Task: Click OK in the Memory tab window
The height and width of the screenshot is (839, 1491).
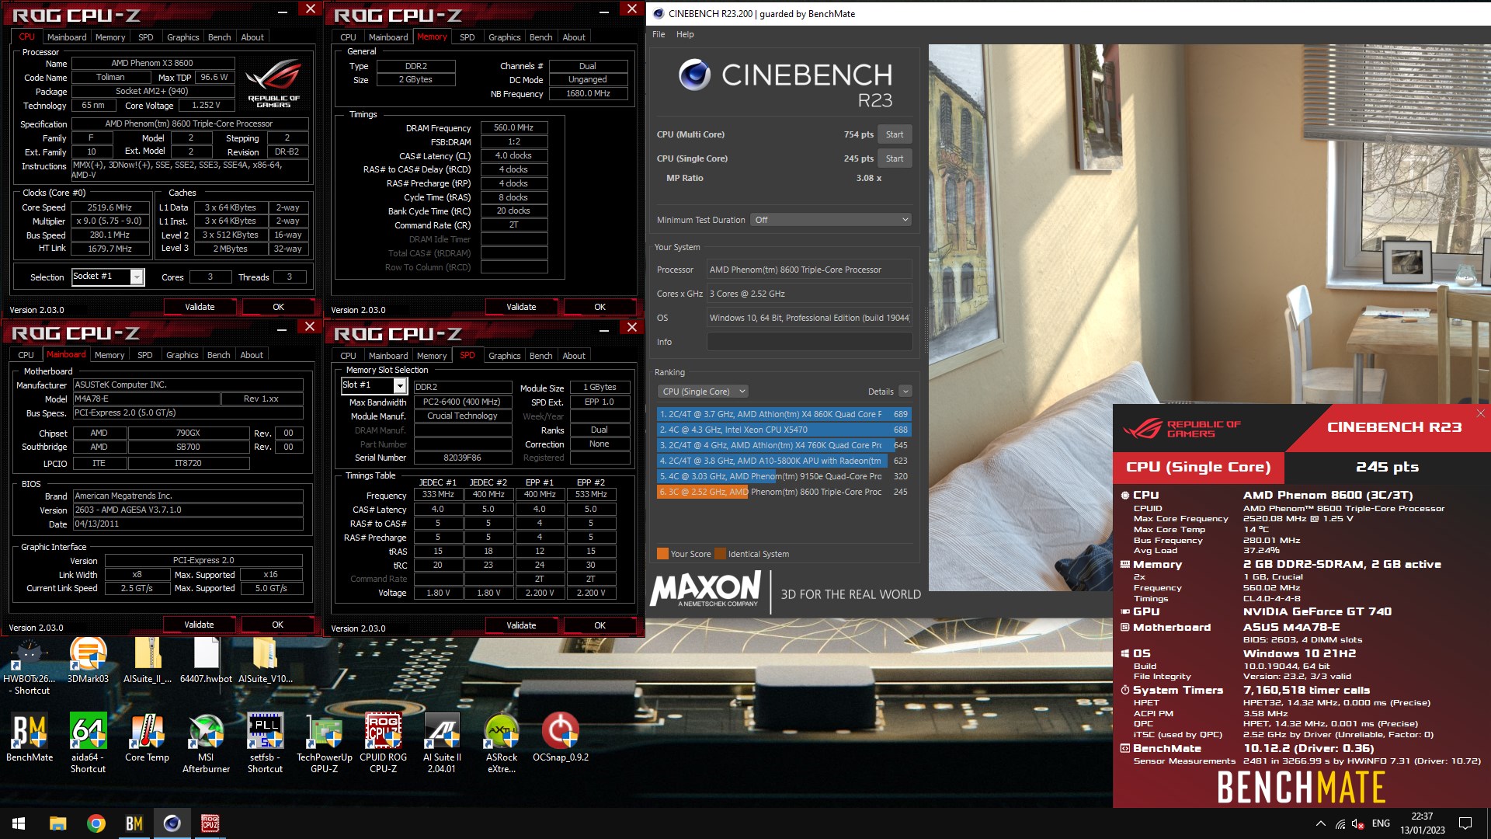Action: 600,307
